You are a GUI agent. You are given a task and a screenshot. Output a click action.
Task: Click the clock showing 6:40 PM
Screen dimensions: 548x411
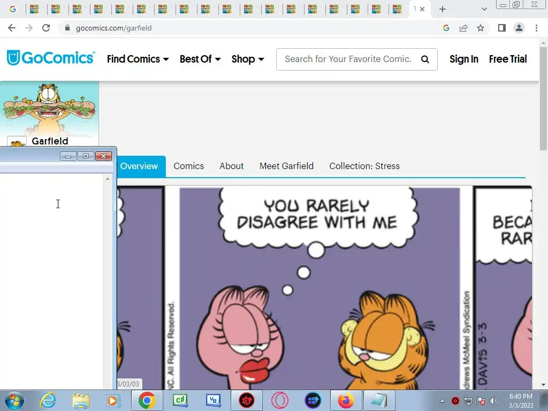pos(521,401)
